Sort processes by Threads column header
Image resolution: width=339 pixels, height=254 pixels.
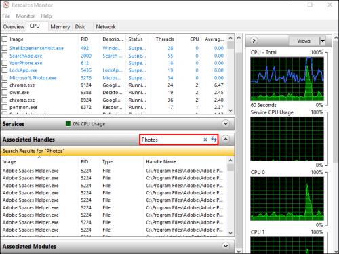click(x=165, y=39)
